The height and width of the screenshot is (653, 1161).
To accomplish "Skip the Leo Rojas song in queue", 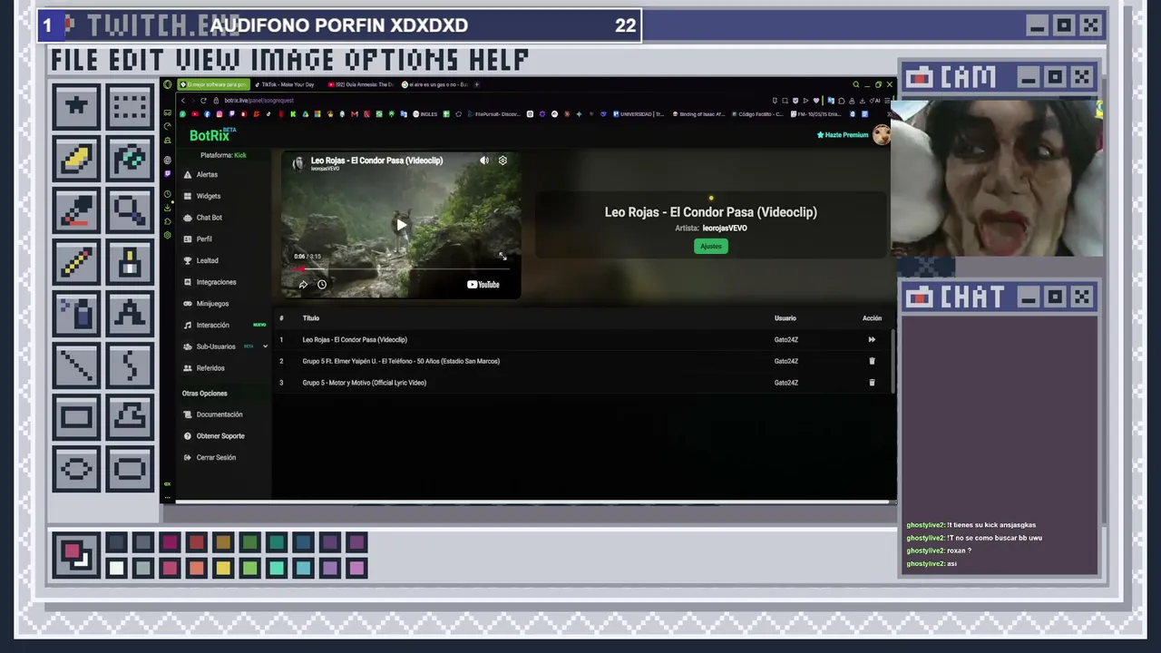I will (x=872, y=340).
